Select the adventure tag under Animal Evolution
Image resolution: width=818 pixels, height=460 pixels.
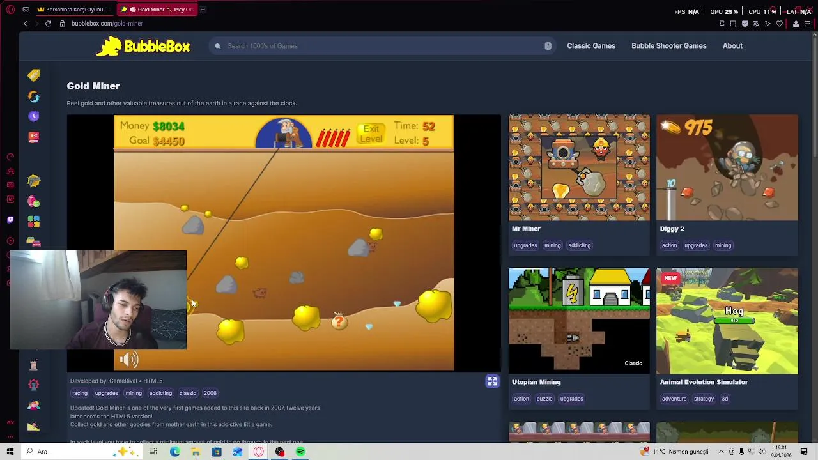[674, 399]
